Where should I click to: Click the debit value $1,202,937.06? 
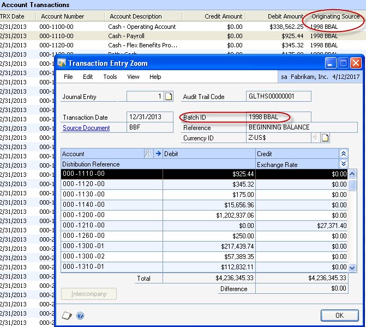(x=235, y=215)
